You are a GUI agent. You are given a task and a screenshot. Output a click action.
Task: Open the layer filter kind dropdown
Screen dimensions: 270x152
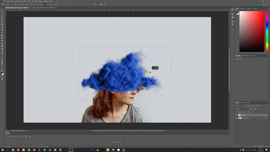pos(240,106)
